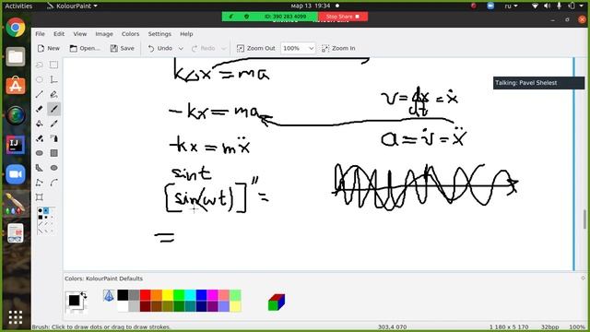Screen dimensions: 590x332
Task: Open the 100% zoom level combo box
Action: [x=298, y=48]
